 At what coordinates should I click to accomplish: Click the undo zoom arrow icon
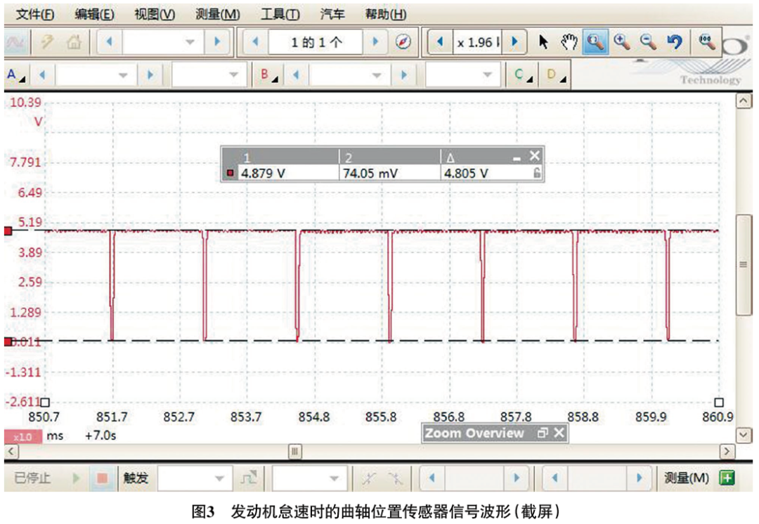[674, 42]
